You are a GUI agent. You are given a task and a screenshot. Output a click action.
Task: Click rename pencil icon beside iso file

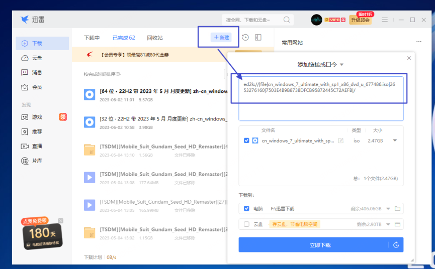tap(341, 141)
